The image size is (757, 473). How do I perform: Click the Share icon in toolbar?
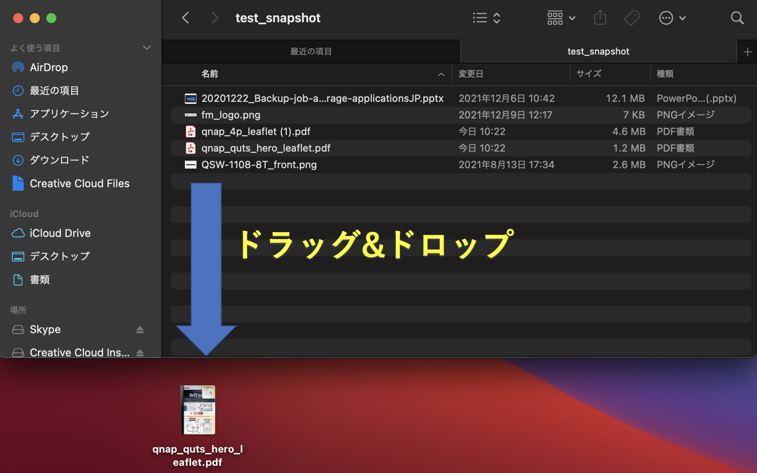coord(600,18)
